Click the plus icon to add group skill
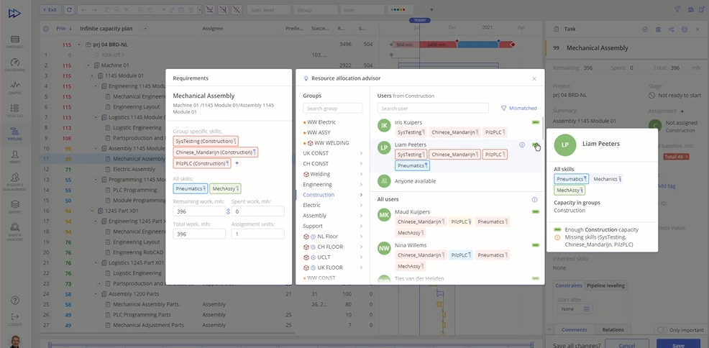709x348 pixels. [237, 163]
